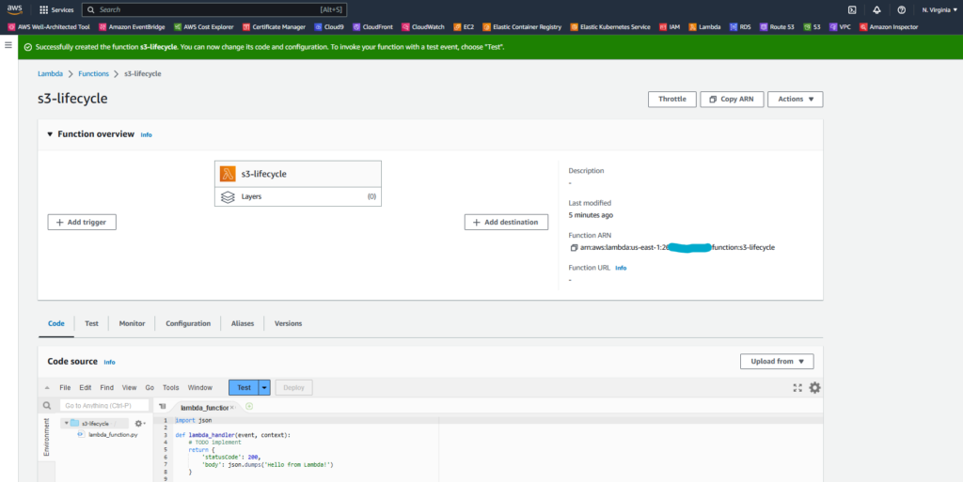Go to Functions breadcrumb link
The image size is (963, 482).
pos(93,73)
